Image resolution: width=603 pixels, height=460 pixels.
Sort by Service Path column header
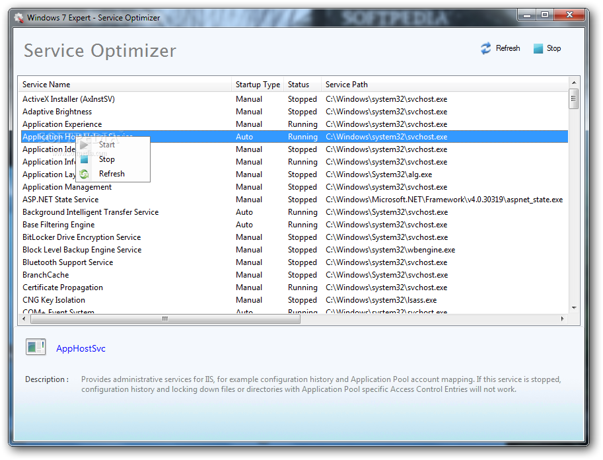(x=444, y=85)
